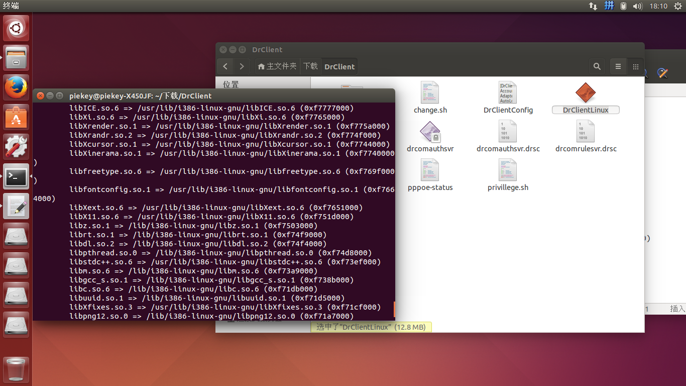Go back in DrClient file window

click(225, 66)
